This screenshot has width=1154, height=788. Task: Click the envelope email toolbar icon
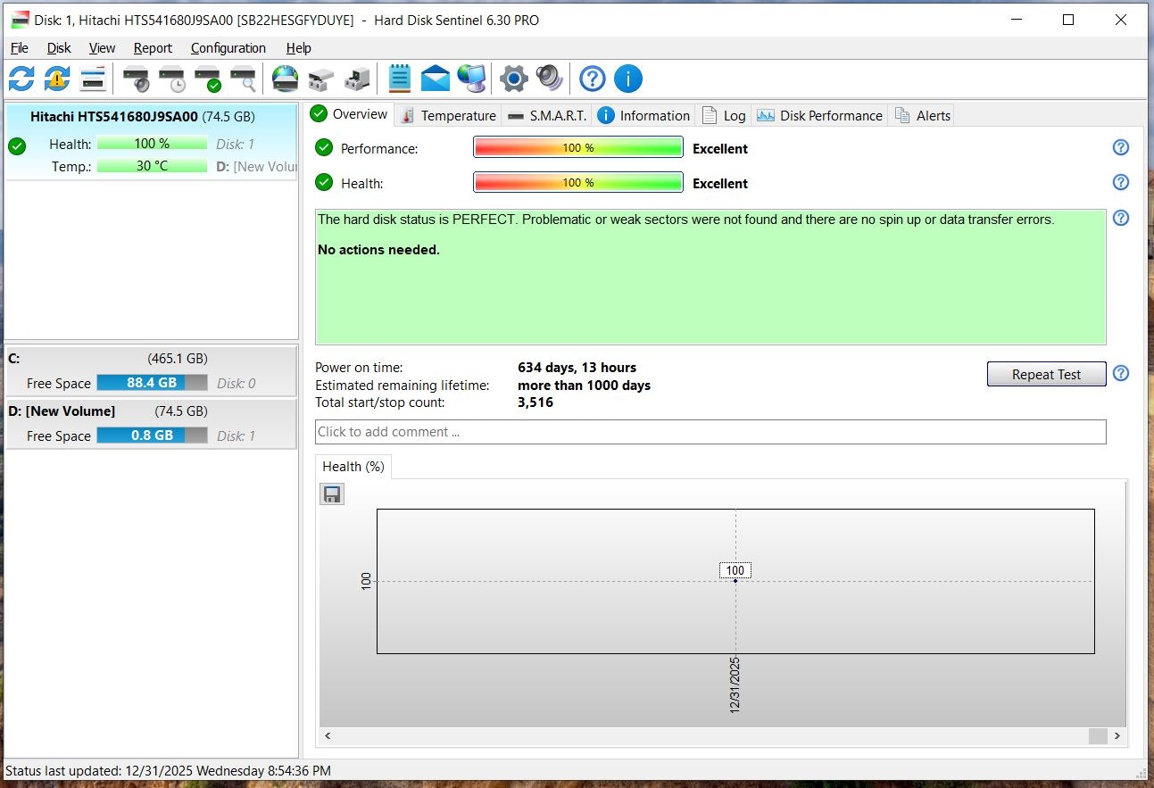(436, 79)
